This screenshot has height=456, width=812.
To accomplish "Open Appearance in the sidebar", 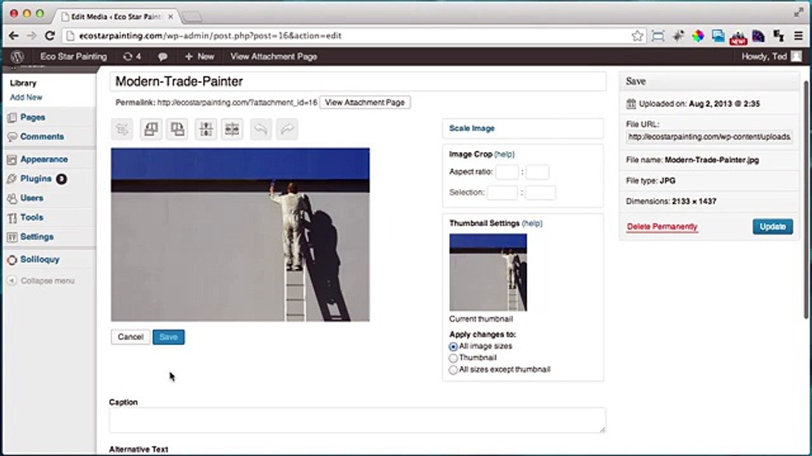I will (x=44, y=159).
